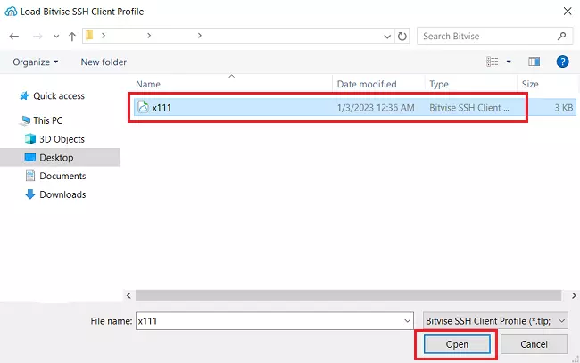The height and width of the screenshot is (363, 580).
Task: Click the Up one level arrow
Action: coord(72,37)
